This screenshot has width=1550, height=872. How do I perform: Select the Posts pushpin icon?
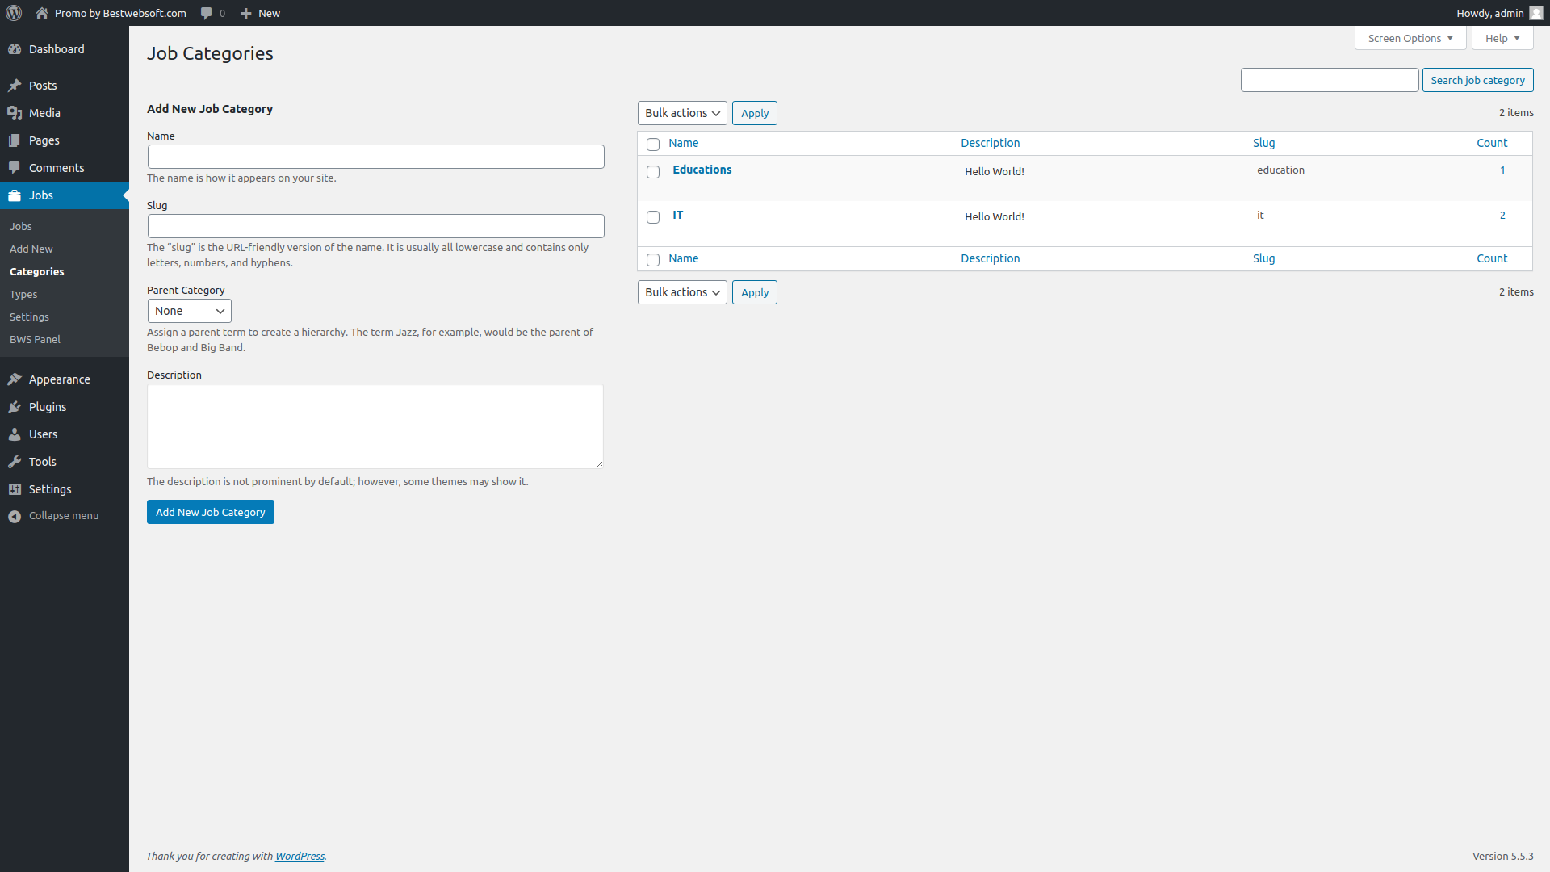15,86
